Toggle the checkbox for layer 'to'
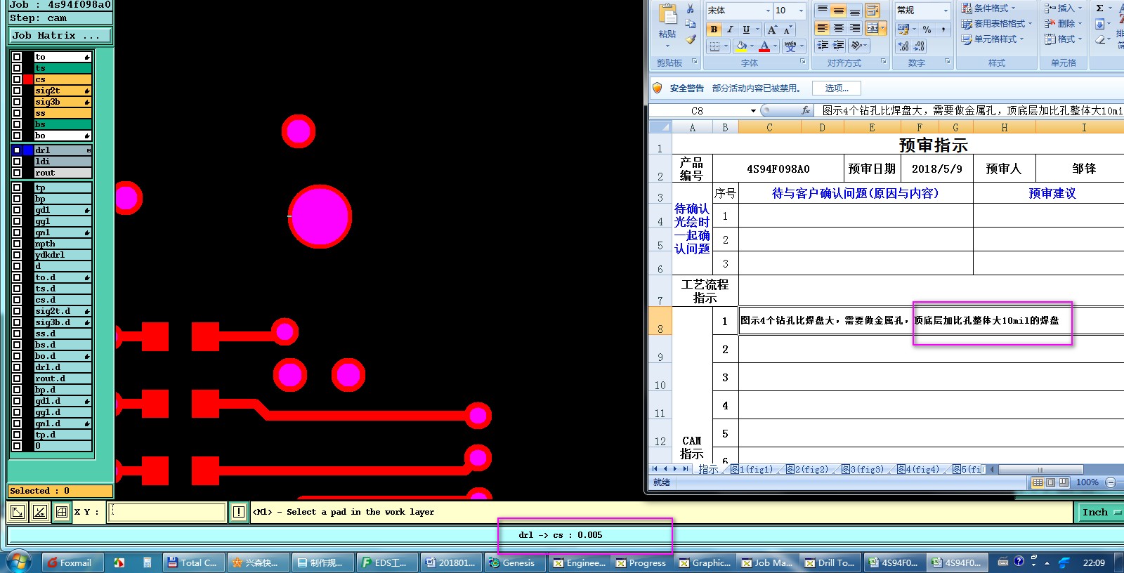 [x=17, y=57]
